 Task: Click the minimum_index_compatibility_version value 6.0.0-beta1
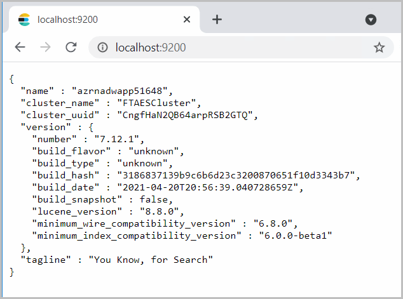295,236
